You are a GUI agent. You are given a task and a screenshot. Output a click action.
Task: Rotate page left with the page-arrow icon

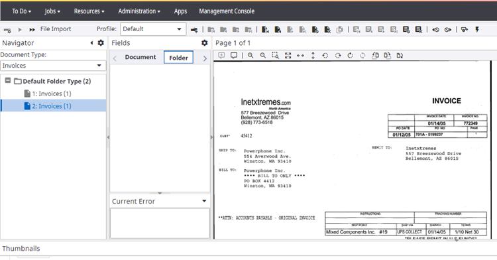point(375,56)
